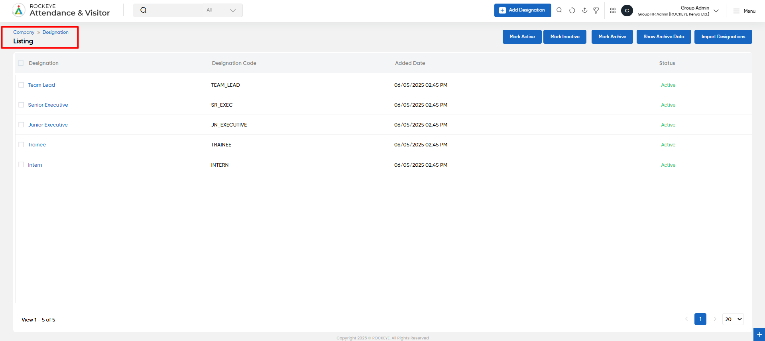Screen dimensions: 765x341
Task: Open the Company breadcrumb link
Action: point(24,32)
